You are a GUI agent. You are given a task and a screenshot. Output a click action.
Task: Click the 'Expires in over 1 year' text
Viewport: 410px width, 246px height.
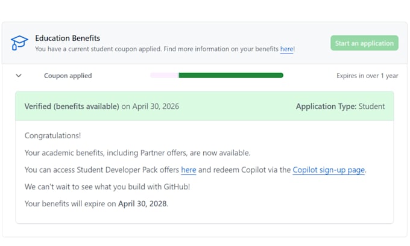tap(367, 76)
